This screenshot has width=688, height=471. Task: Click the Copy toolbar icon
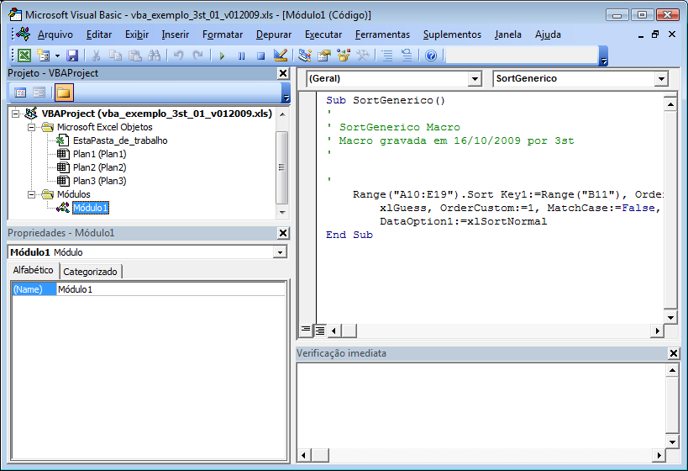(115, 56)
